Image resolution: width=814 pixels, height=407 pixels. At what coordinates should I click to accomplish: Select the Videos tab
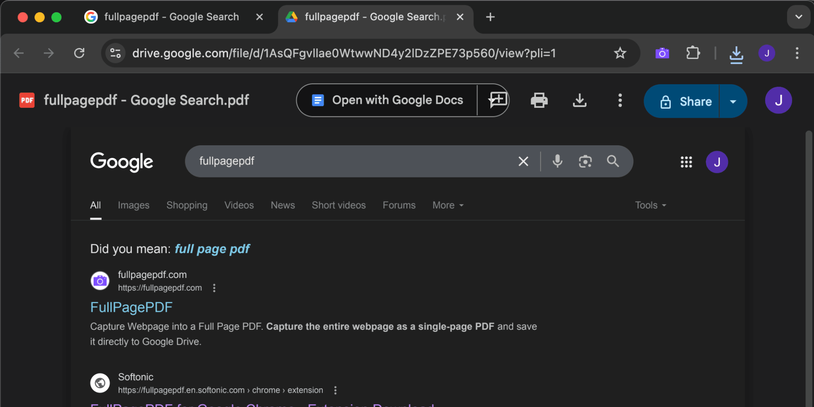coord(239,205)
